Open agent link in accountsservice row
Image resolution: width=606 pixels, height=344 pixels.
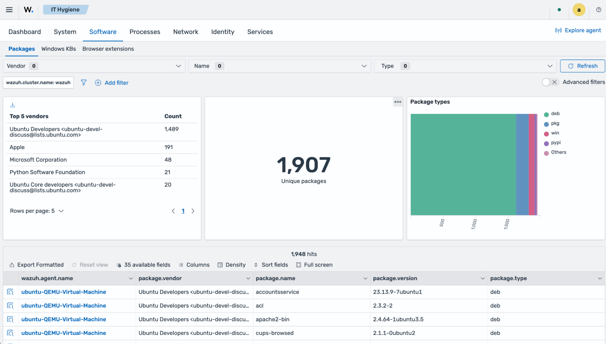pyautogui.click(x=64, y=292)
